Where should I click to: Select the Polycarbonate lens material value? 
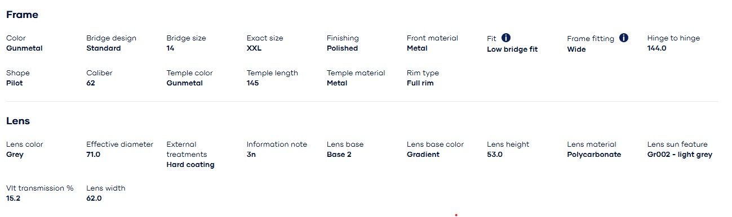[594, 155]
